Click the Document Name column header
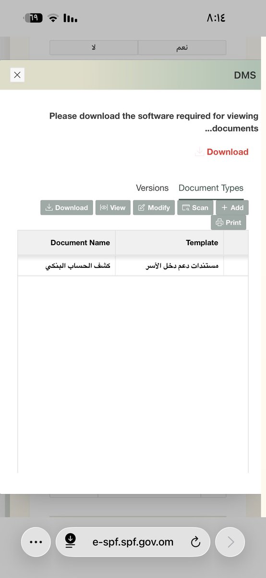This screenshot has width=266, height=578. 67,243
